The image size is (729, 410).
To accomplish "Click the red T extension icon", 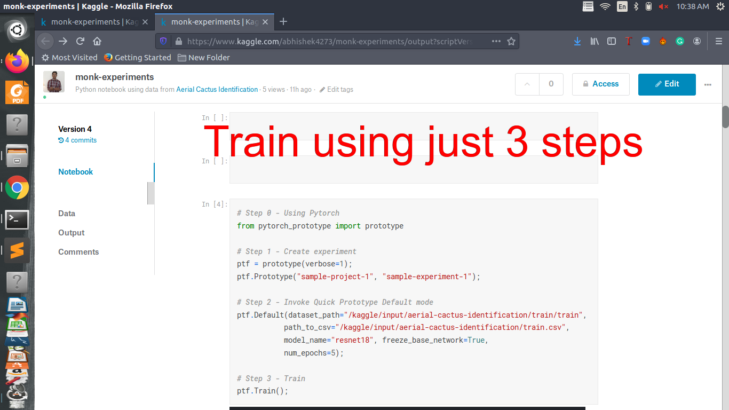I will tap(629, 41).
